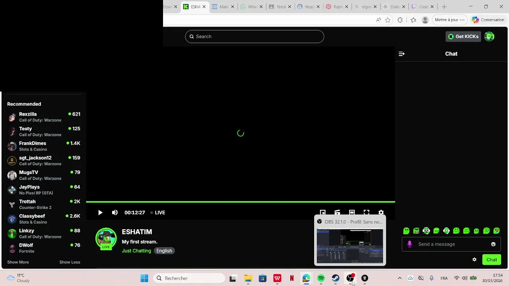The height and width of the screenshot is (286, 509).
Task: Open the chat settings gear icon
Action: tap(474, 259)
